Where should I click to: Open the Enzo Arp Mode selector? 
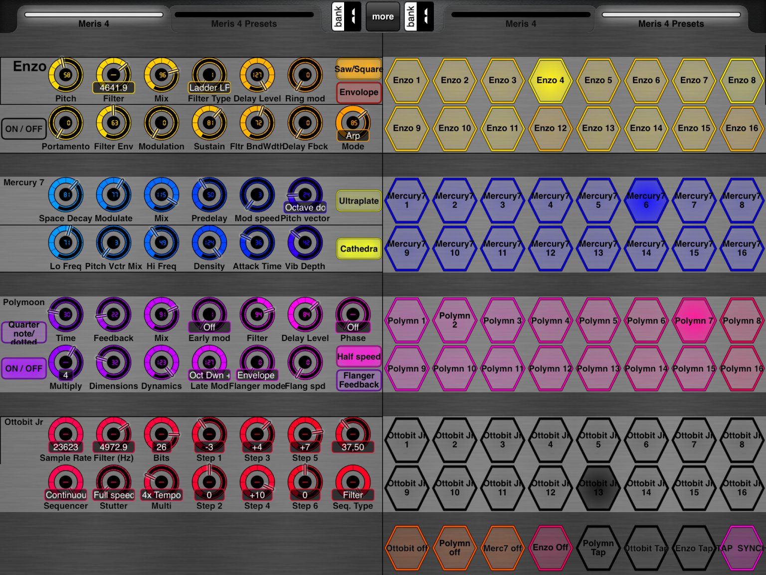pos(353,135)
